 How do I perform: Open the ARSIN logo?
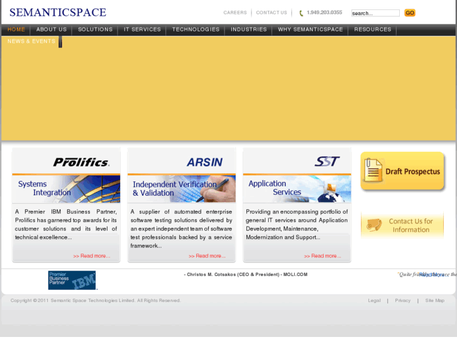[x=204, y=162]
